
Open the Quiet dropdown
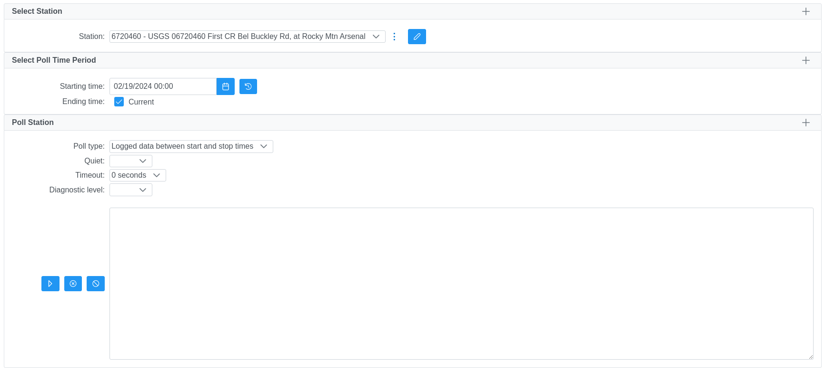coord(131,161)
